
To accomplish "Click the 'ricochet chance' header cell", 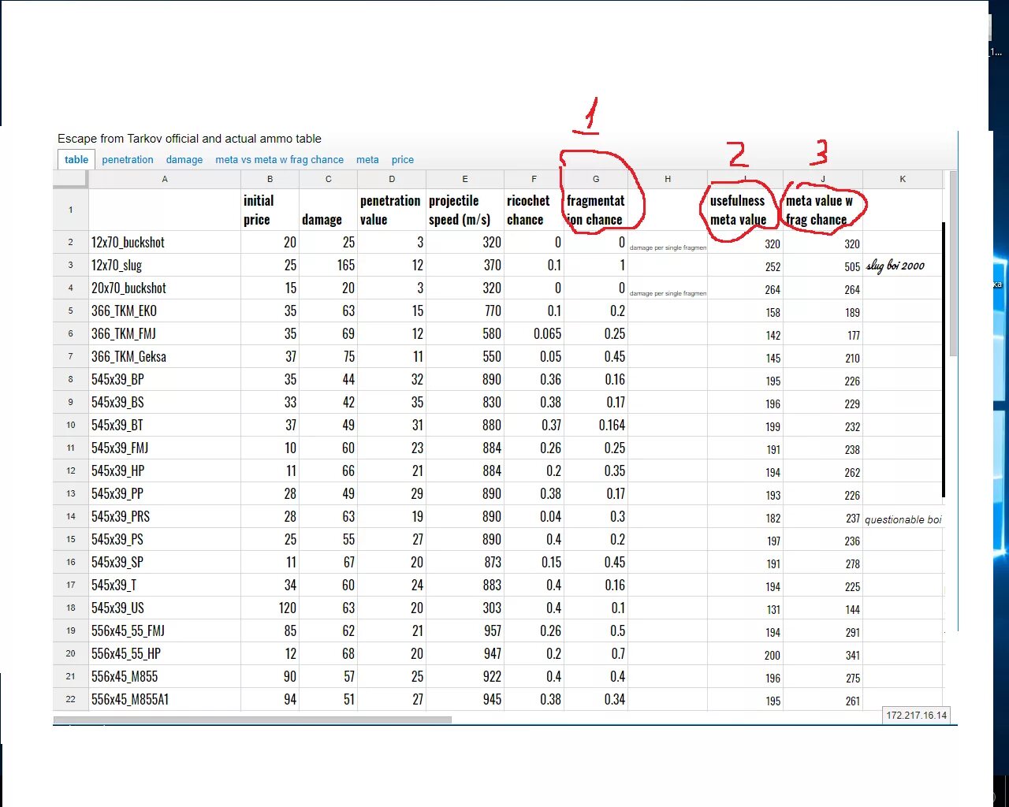I will click(x=534, y=210).
